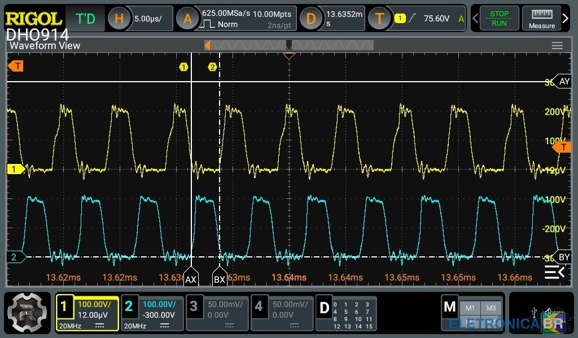Toggle channel 2 display
Viewport: 578px width, 338px height.
[152, 313]
